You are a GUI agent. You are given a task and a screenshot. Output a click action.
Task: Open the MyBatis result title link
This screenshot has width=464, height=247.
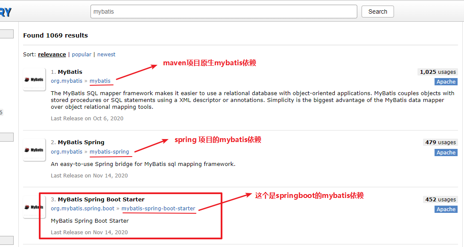pos(70,72)
